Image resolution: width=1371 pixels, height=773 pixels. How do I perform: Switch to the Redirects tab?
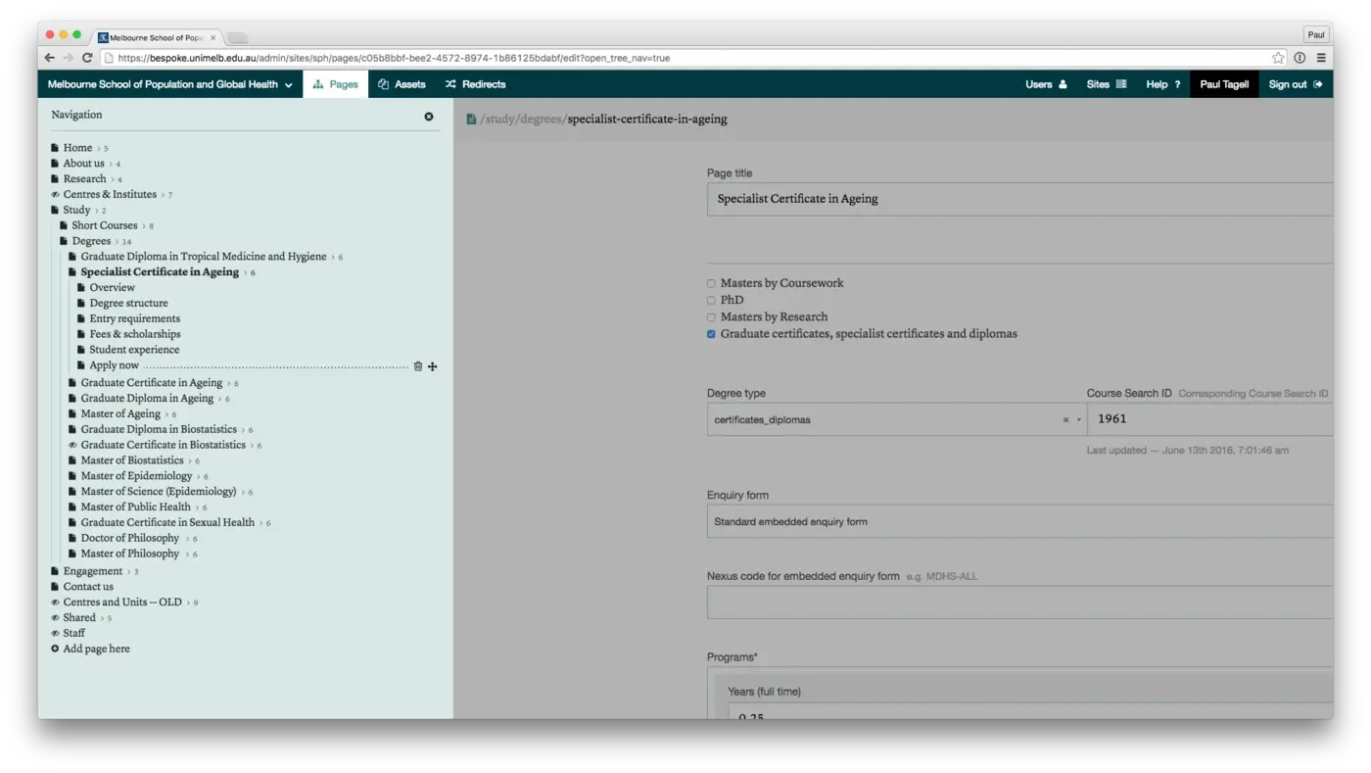[475, 84]
